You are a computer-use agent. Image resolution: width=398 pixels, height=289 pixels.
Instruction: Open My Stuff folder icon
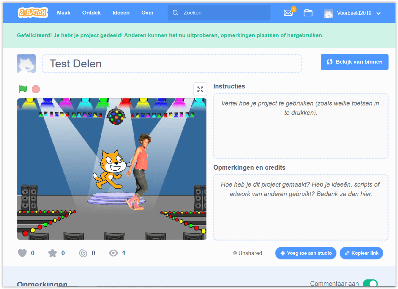tap(308, 13)
